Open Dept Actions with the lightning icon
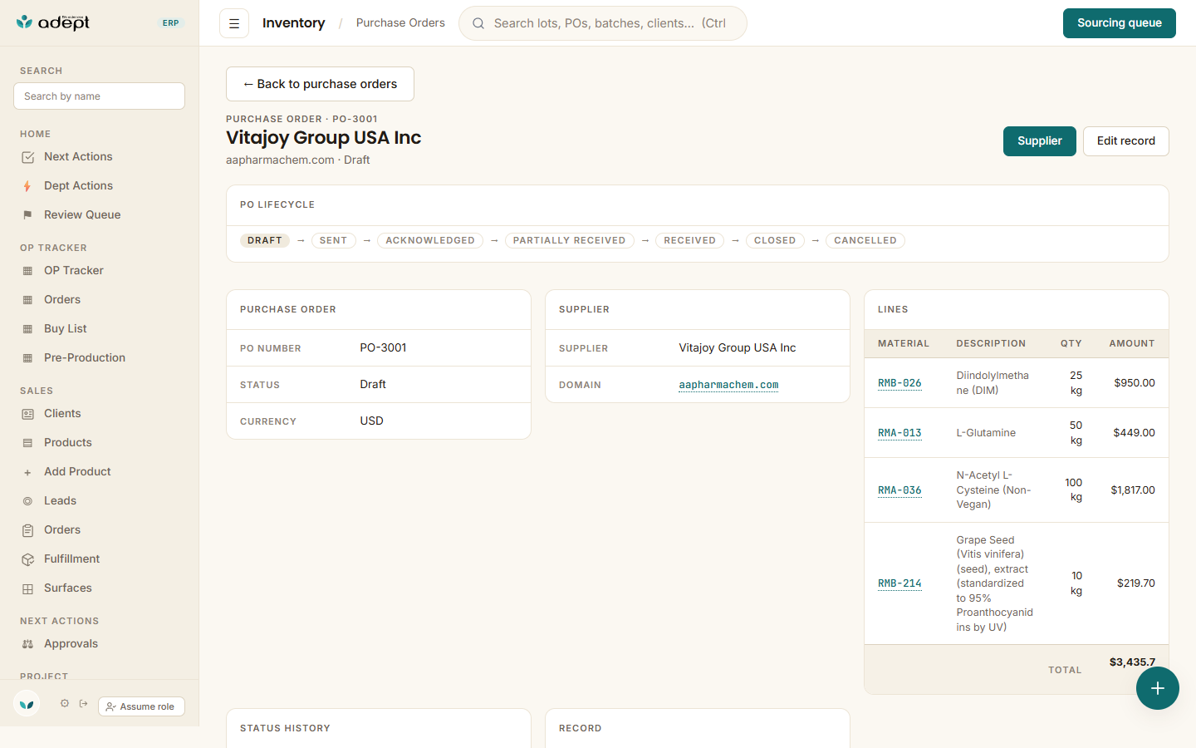 pyautogui.click(x=100, y=185)
